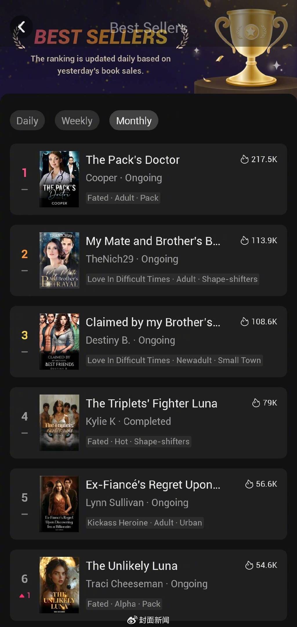Screen dimensions: 297x627
Task: Tap Kickass Heroine · Adult · Urban tags
Action: (x=145, y=523)
